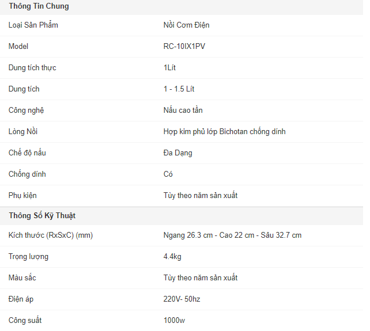Click the 'Đa Dạng' cooking mode value
Screen dimensions: 370x331
(178, 153)
